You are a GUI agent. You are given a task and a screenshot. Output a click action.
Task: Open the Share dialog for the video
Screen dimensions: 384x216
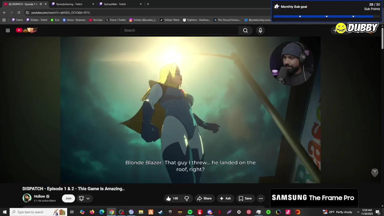(204, 198)
